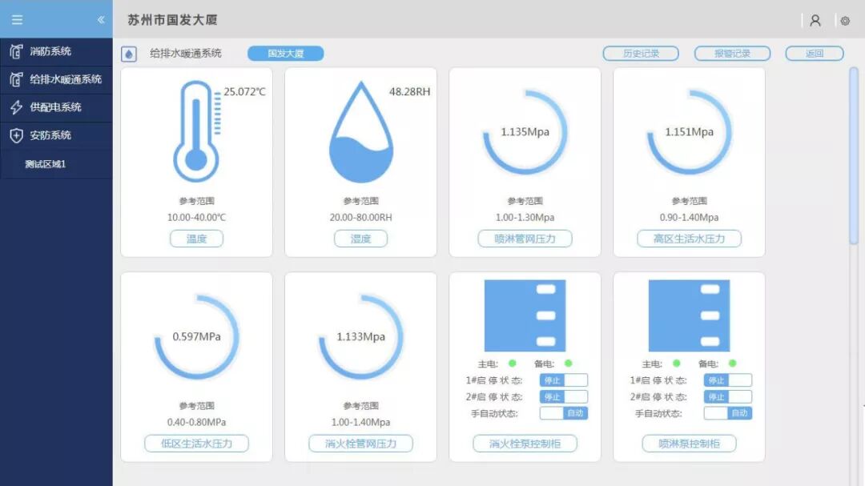
Task: Open 测试区域1 sidebar entry
Action: tap(56, 164)
